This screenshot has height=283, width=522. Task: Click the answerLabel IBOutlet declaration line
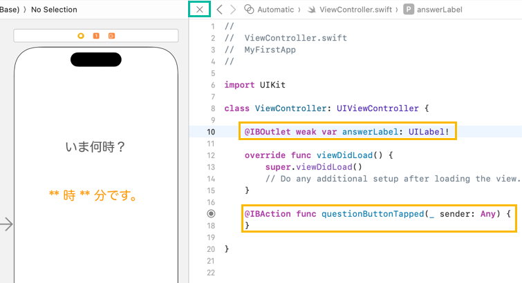[x=348, y=131]
